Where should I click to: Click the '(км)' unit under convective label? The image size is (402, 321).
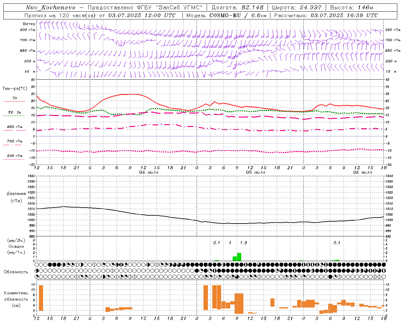tap(16, 305)
